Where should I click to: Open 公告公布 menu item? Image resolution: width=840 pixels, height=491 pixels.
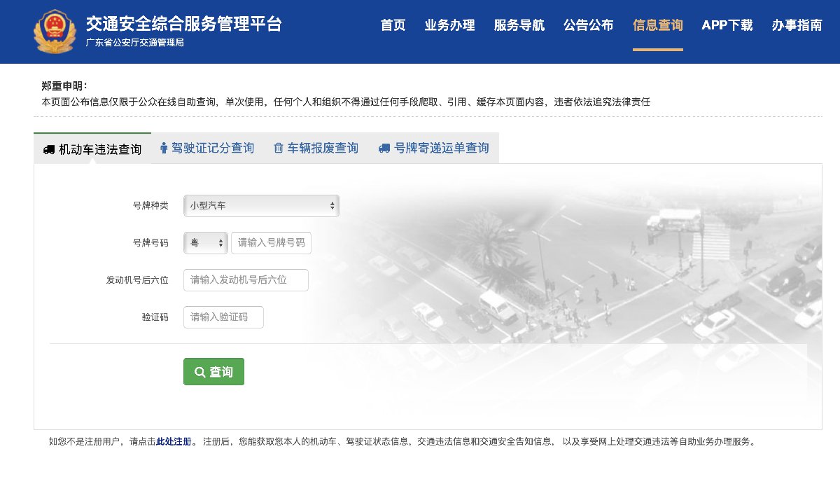(x=588, y=26)
